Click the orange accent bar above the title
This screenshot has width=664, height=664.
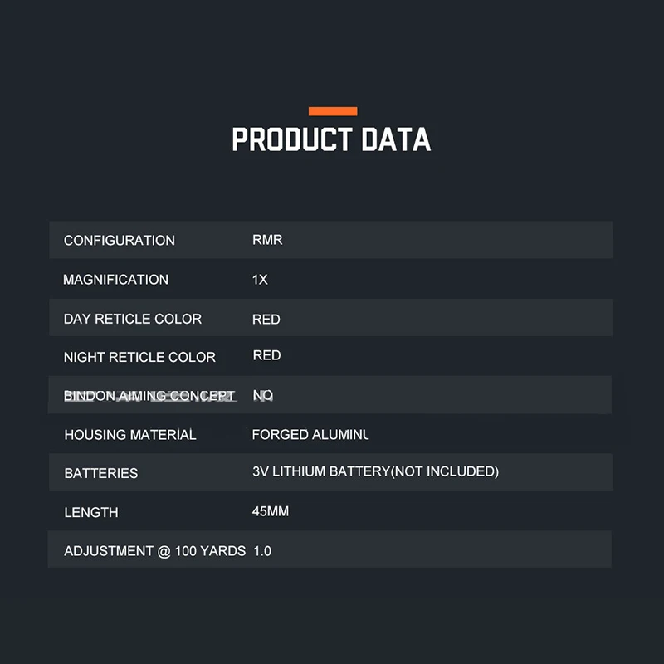click(333, 111)
